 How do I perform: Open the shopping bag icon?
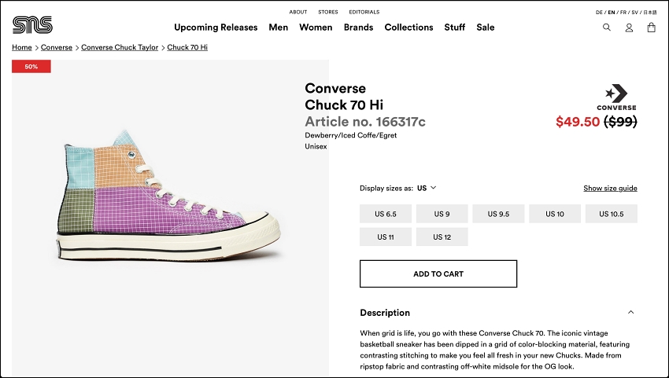point(651,28)
